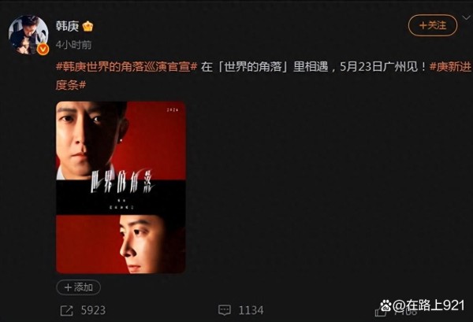Open the #庚新进度条# hashtag link
Screen dimensions: 473x322
(x=263, y=76)
